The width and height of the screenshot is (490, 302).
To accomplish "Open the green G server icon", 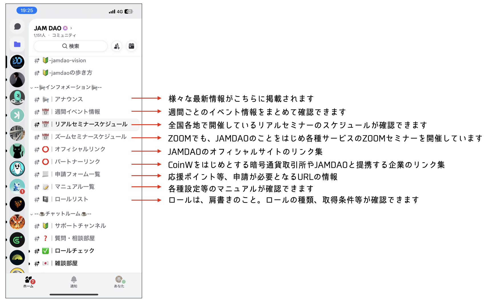I will coord(17,240).
